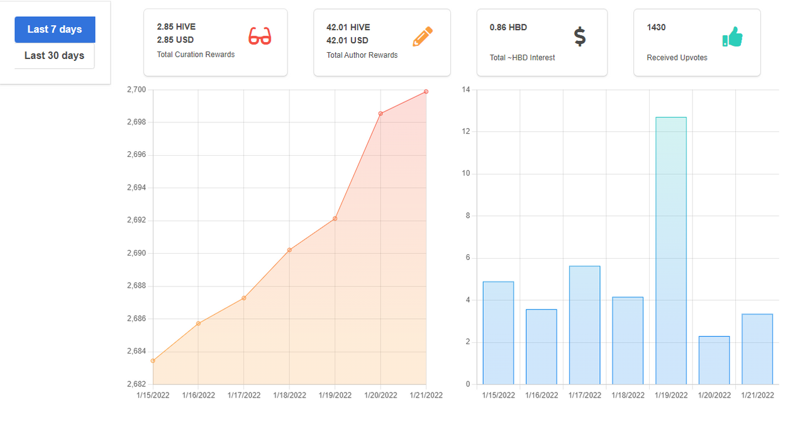Click the Received Upvotes label
The height and width of the screenshot is (422, 805).
tap(677, 58)
